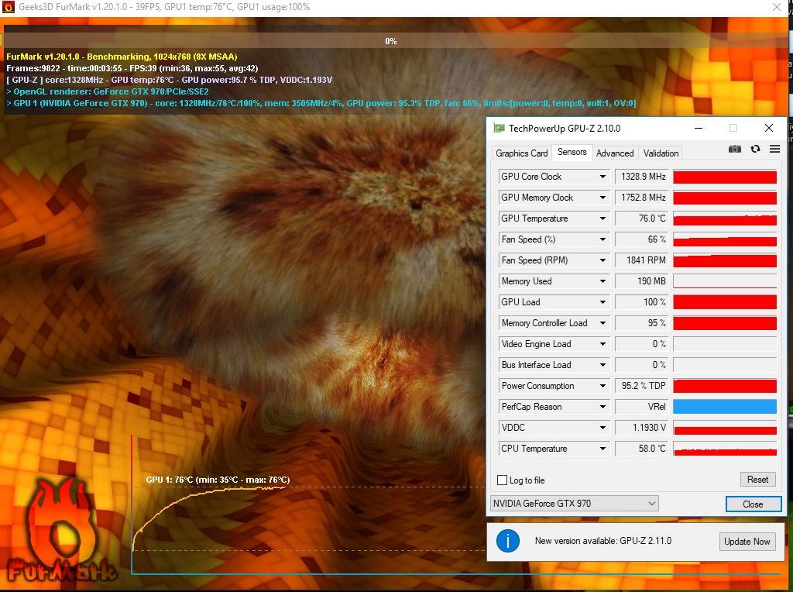Image resolution: width=793 pixels, height=592 pixels.
Task: Open the CPU Temperature sensor dropdown
Action: pos(602,449)
